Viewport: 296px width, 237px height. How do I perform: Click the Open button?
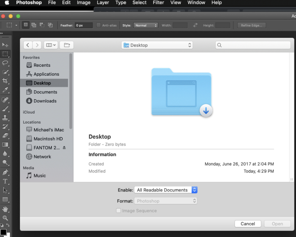point(277,224)
